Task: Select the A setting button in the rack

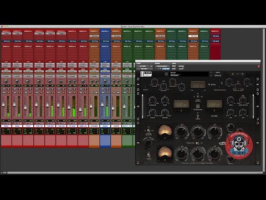Action: 233,74
